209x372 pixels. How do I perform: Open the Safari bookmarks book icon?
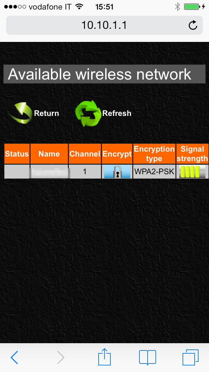coord(148,357)
